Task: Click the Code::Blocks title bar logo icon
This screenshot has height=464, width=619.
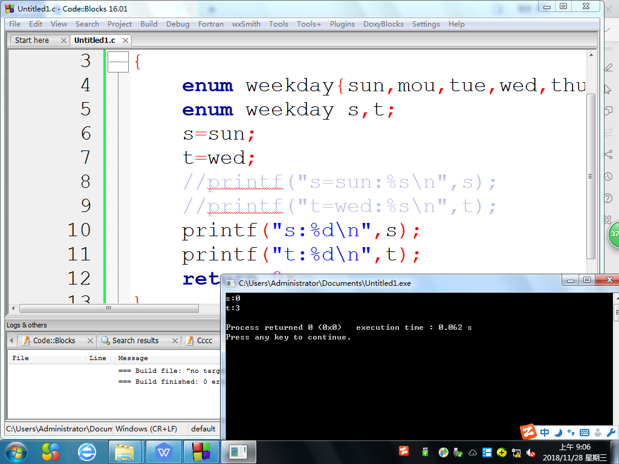Action: (10, 8)
